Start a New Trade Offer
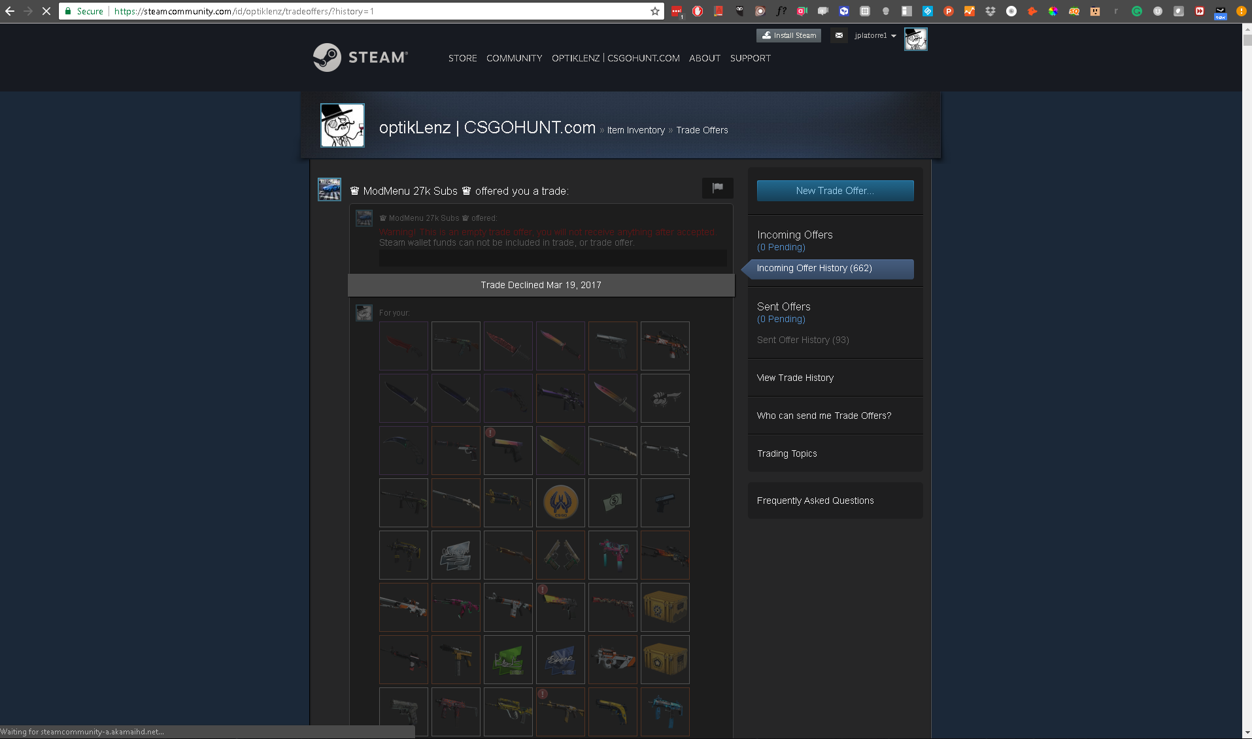 point(836,191)
